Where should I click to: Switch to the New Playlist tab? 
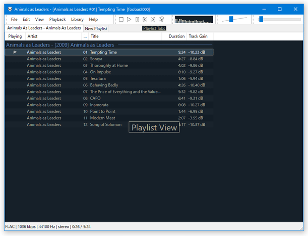(96, 29)
